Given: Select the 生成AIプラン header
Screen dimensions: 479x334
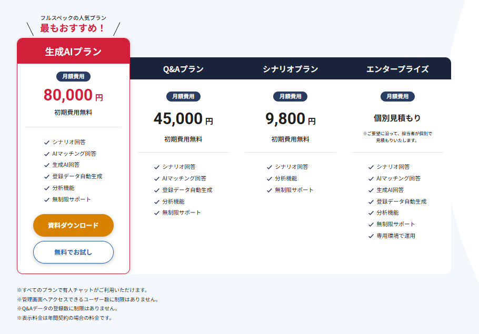Looking at the screenshot, I should [73, 52].
